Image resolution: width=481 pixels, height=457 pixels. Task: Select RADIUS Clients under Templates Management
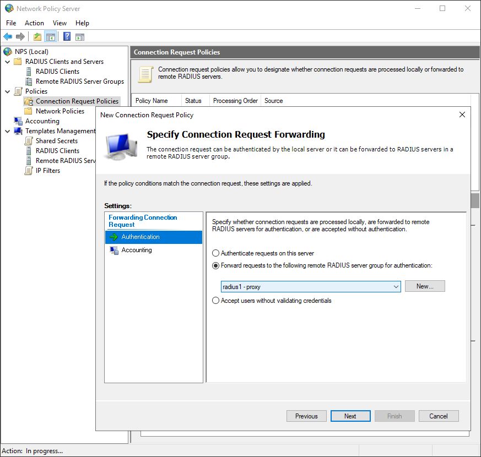pos(57,151)
